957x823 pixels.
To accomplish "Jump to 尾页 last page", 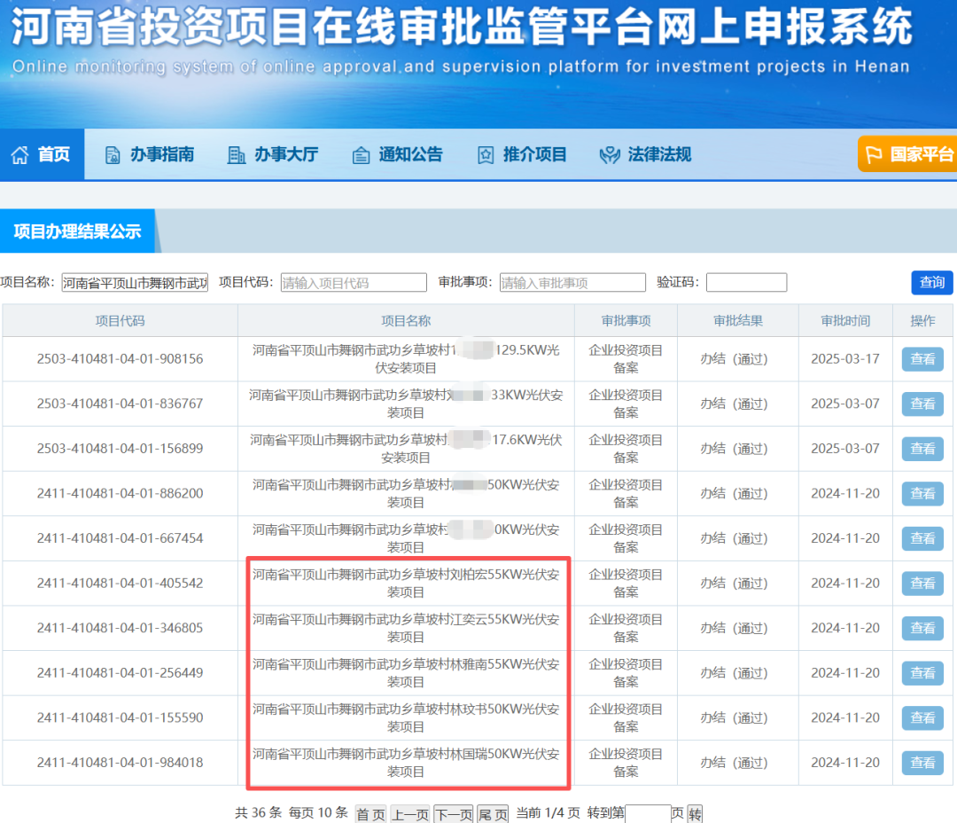I will point(494,814).
